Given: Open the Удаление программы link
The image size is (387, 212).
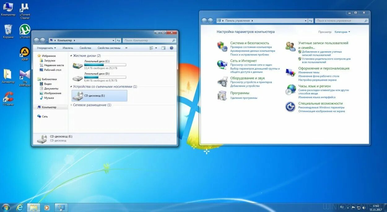Looking at the screenshot, I should (244, 98).
